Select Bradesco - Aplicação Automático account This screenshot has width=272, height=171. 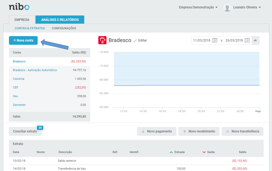(35, 70)
